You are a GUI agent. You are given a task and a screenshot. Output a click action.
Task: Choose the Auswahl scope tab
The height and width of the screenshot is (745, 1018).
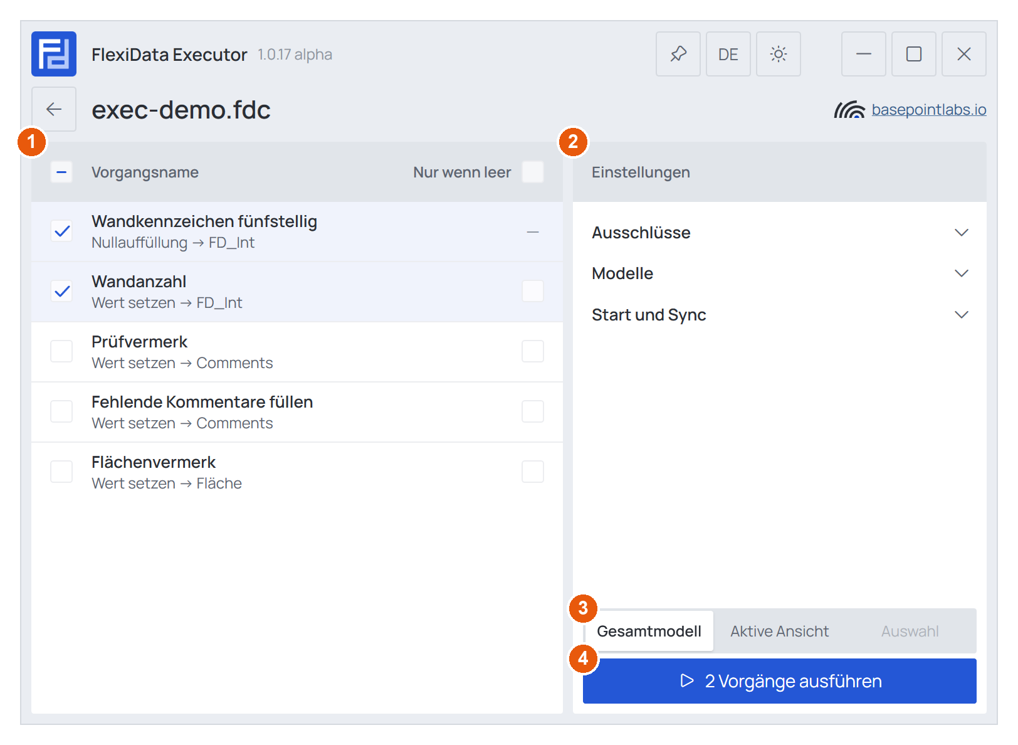910,631
